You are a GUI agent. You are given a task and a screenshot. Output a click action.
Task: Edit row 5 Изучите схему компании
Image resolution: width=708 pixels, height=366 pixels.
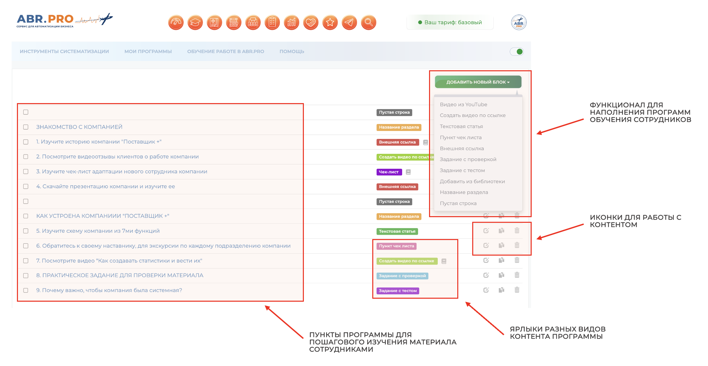click(486, 231)
